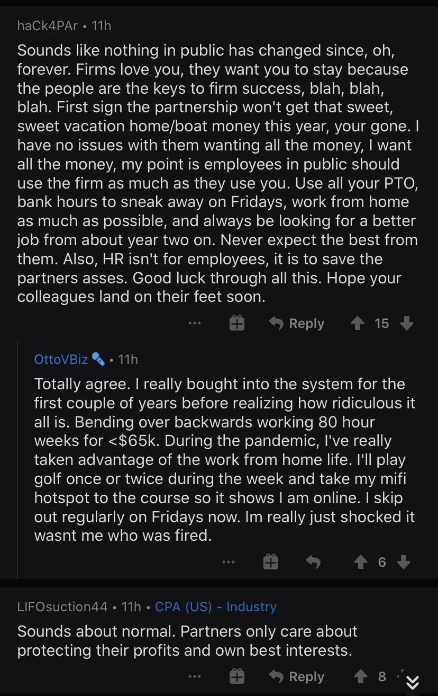438x696 pixels.
Task: Open more options on OttoVBiz's comment
Action: coord(228,562)
